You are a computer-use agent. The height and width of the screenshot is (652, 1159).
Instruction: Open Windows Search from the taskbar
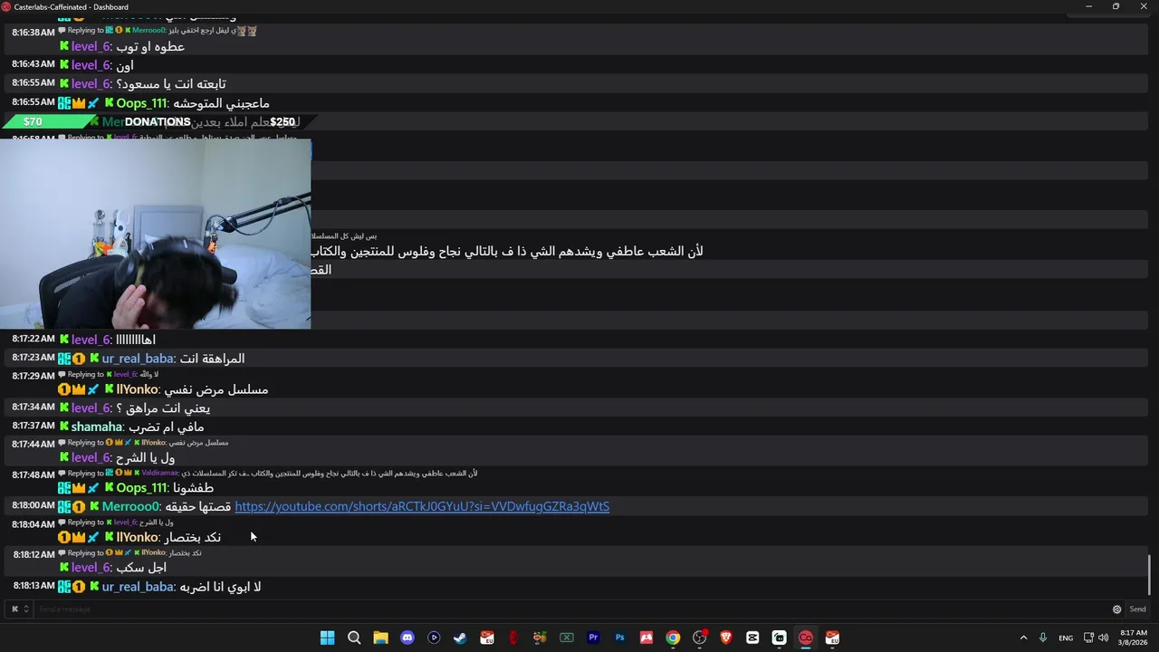pos(354,638)
